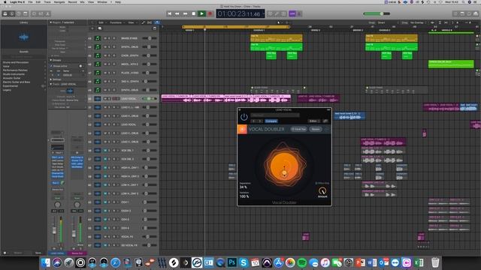Adjust the LEAD VOCAL track volume slider
481x270 pixels.
[150, 98]
